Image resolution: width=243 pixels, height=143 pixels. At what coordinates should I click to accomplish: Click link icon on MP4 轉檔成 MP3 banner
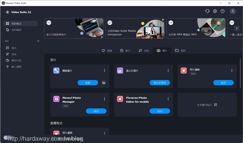(x=171, y=23)
